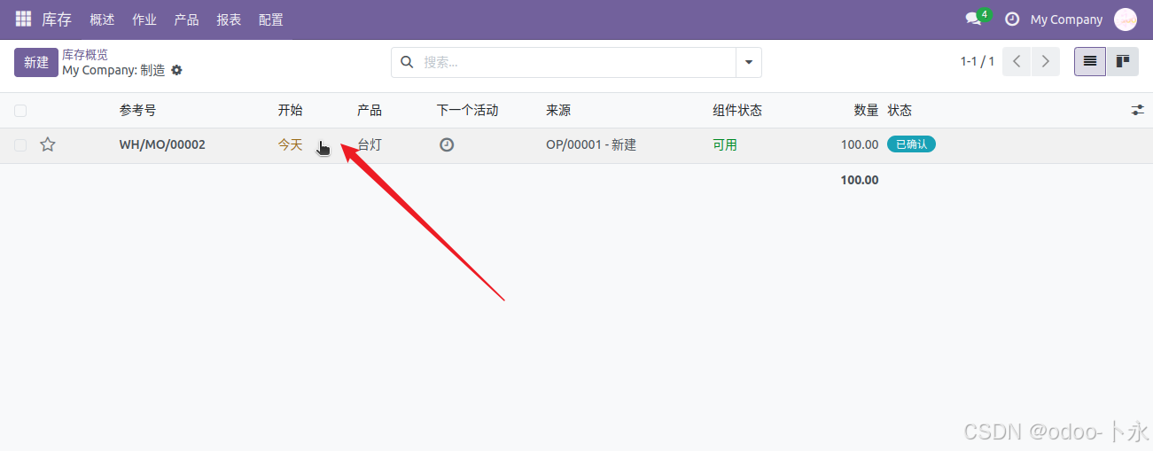Viewport: 1153px width, 451px height.
Task: Open the 作业 menu
Action: 144,19
